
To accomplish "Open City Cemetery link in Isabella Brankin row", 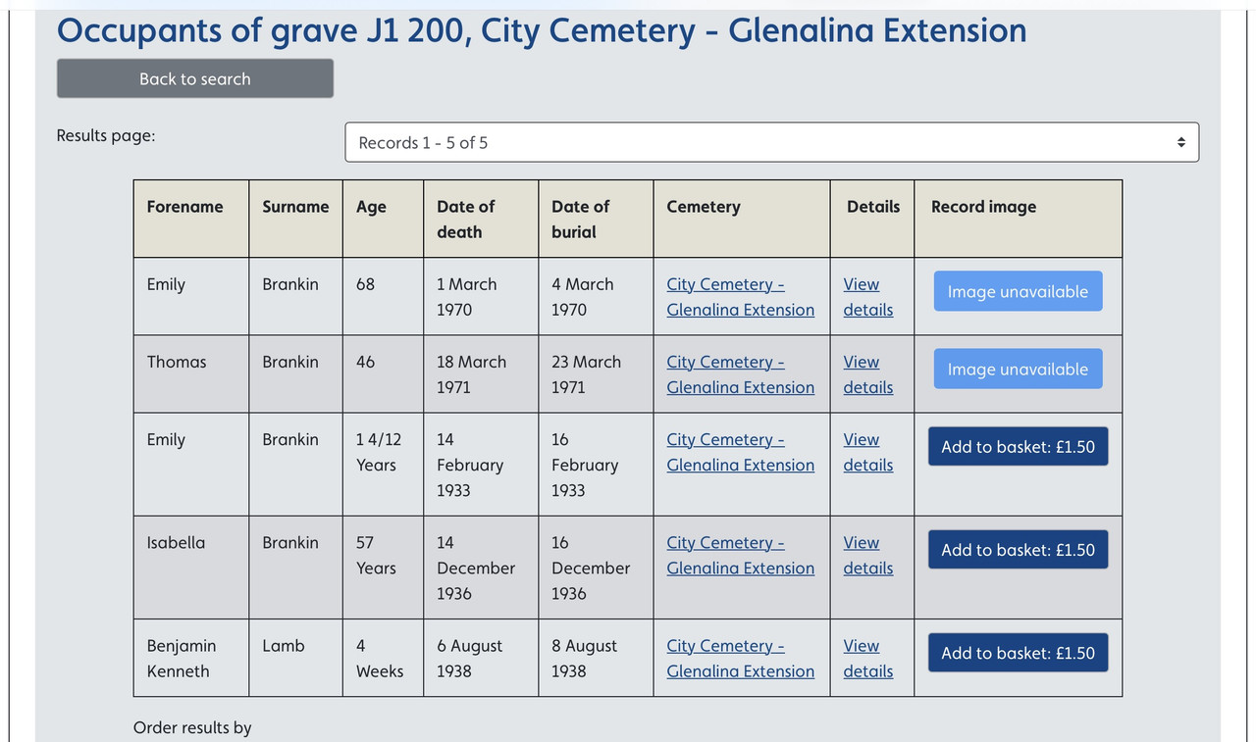I will click(741, 555).
